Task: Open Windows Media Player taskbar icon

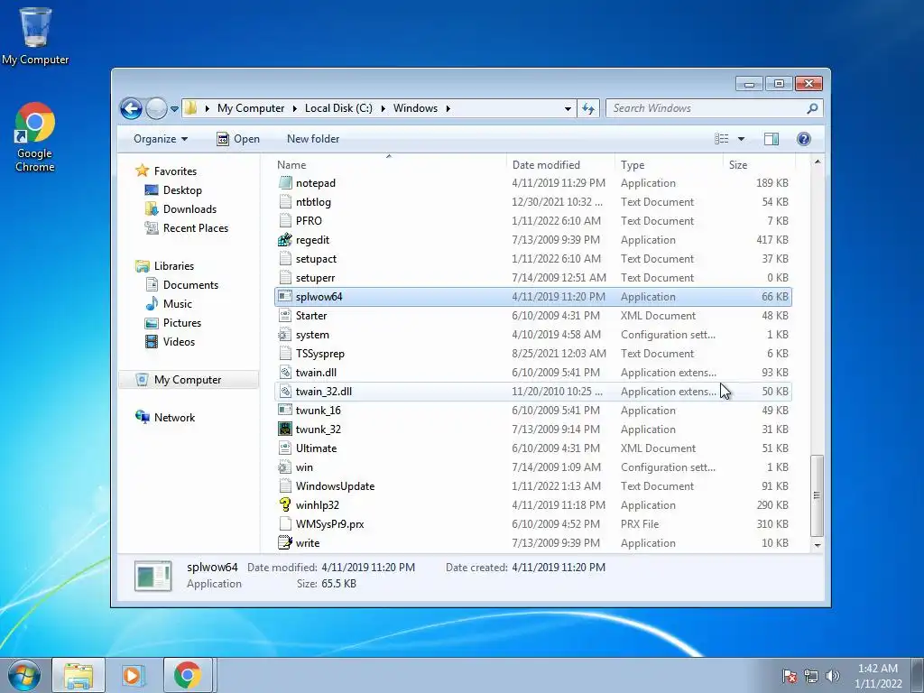Action: [132, 675]
